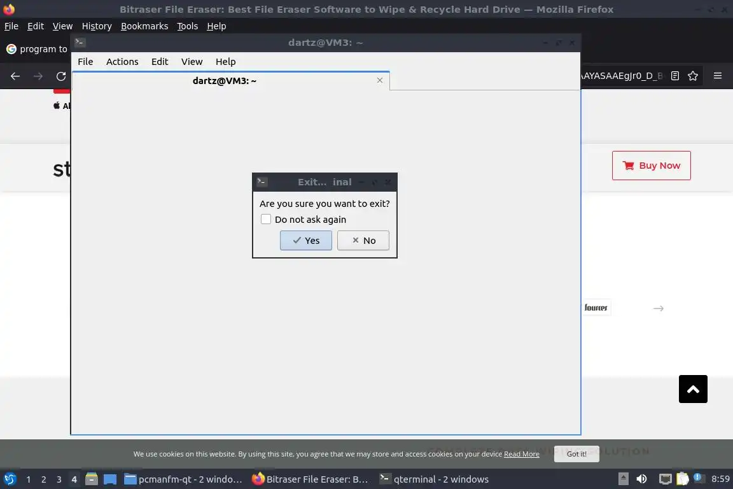
Task: Switch to virtual desktop 3
Action: pos(59,479)
